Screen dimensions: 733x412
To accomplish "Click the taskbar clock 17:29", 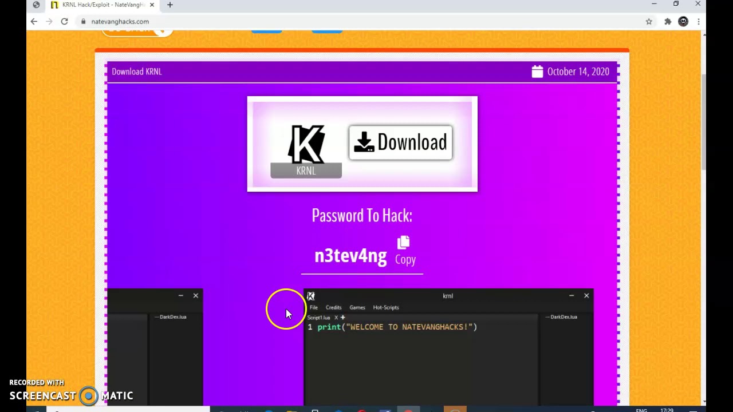I will coord(667,410).
